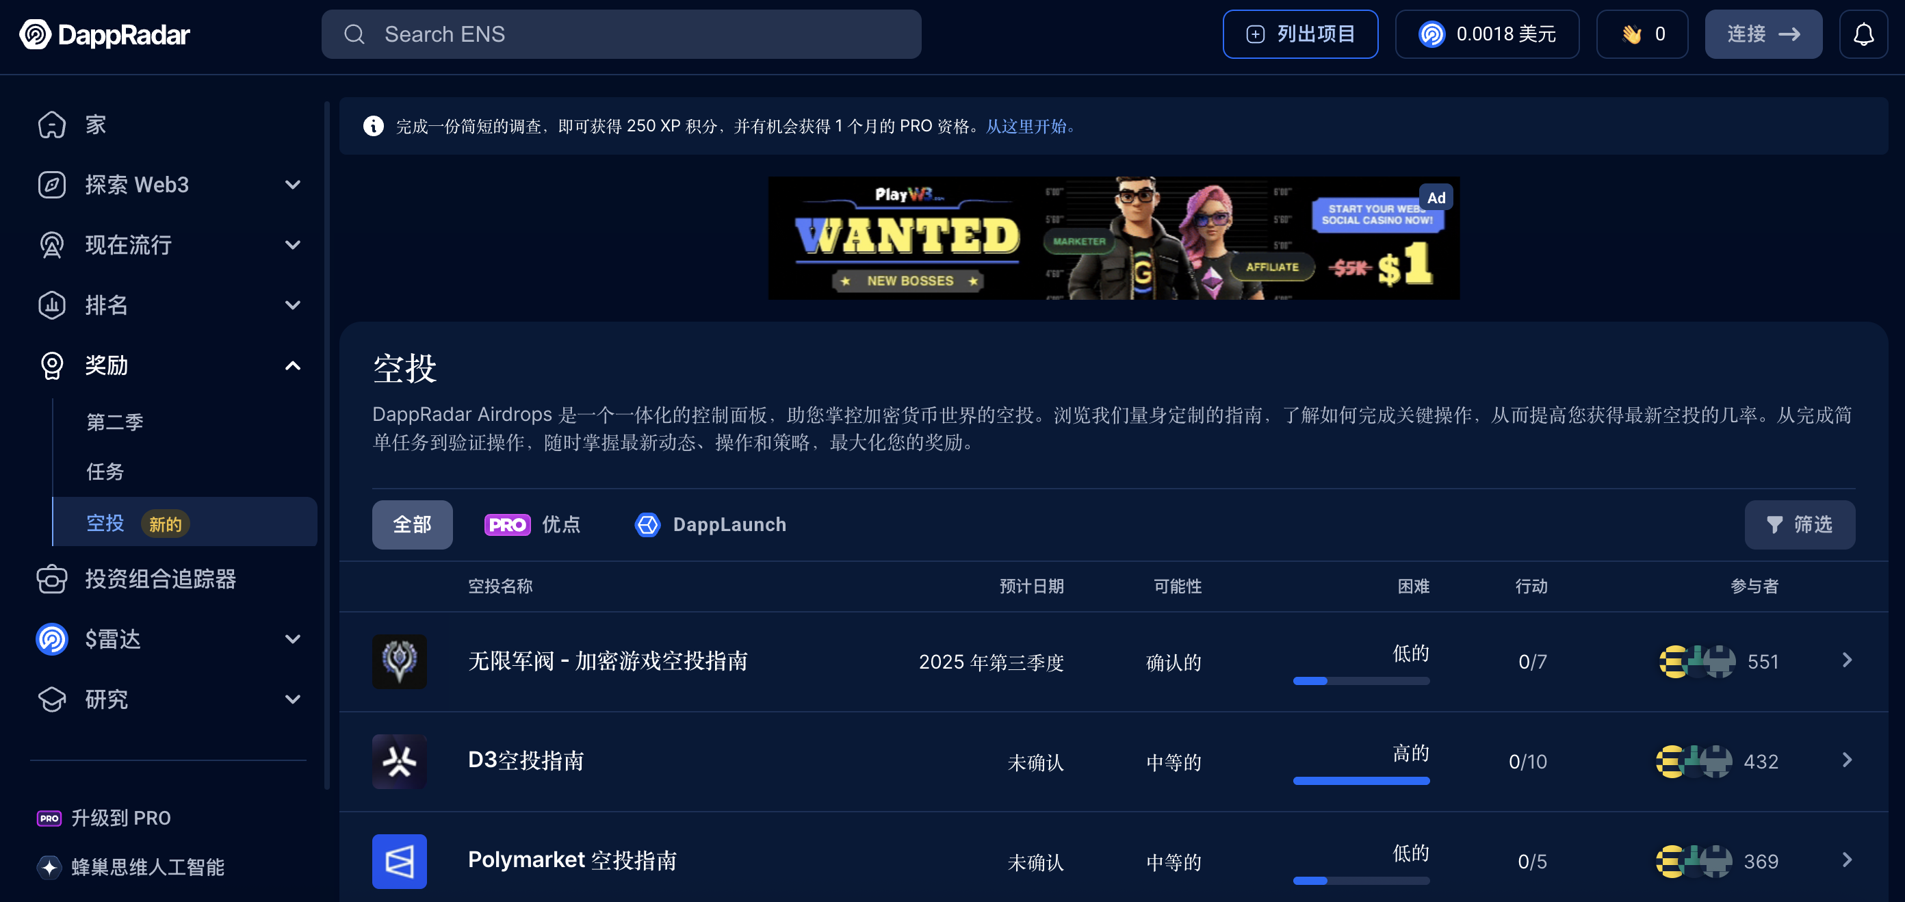Screen dimensions: 1905x902
Task: Click the D3 difficulty progress bar
Action: coord(1361,781)
